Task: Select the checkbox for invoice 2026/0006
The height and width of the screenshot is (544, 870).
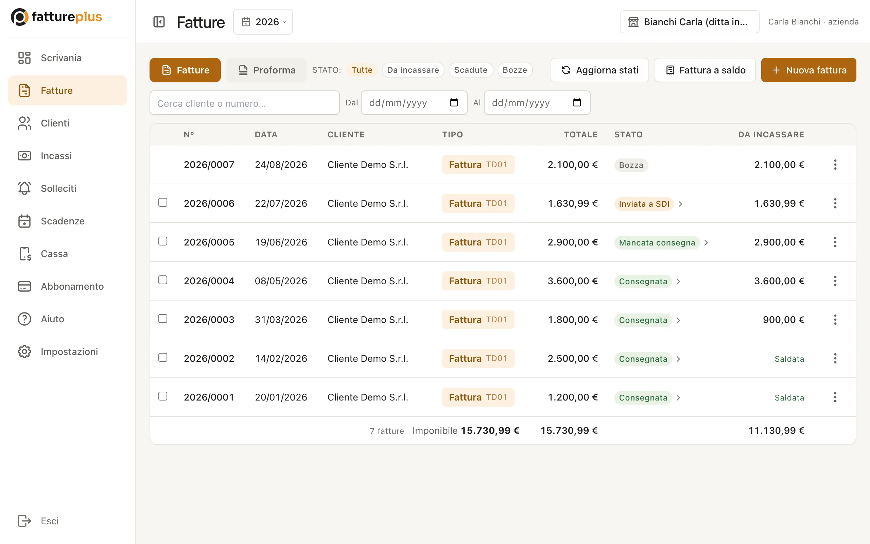Action: click(x=163, y=203)
